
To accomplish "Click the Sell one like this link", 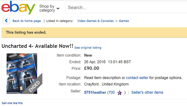I will pyautogui.click(x=12, y=103).
